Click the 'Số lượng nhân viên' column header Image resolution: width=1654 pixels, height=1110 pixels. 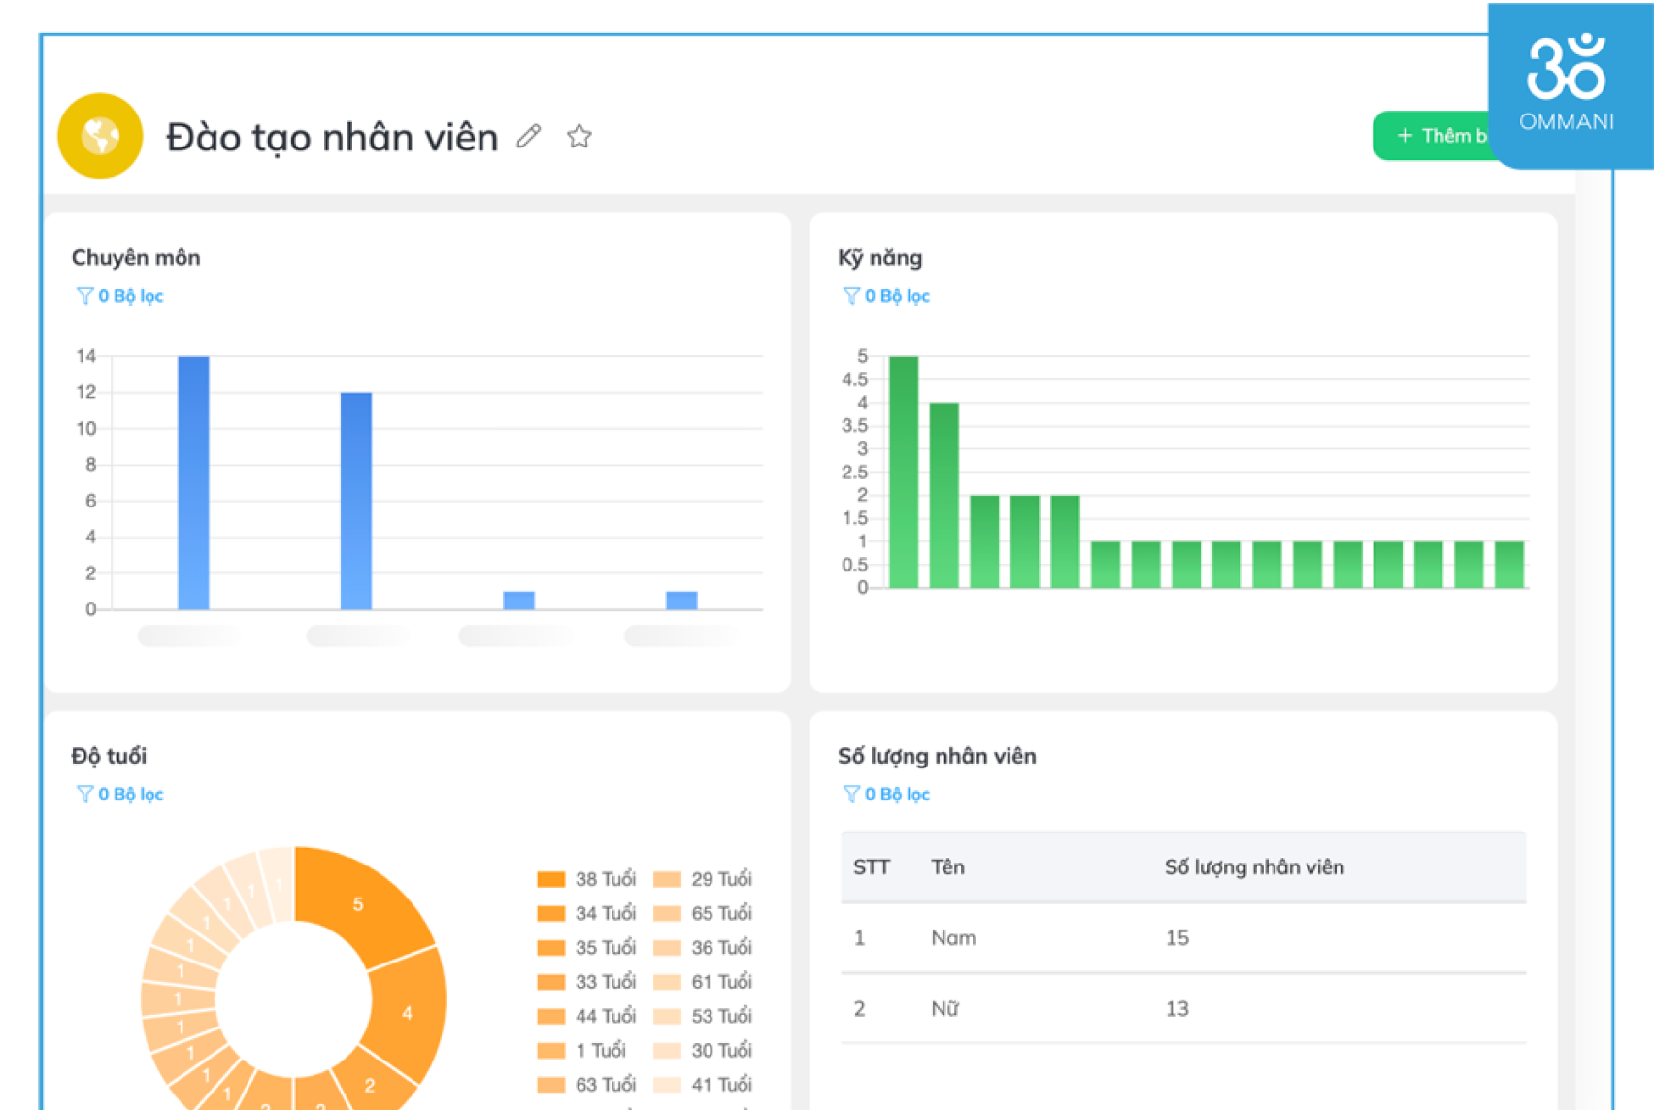[1254, 867]
